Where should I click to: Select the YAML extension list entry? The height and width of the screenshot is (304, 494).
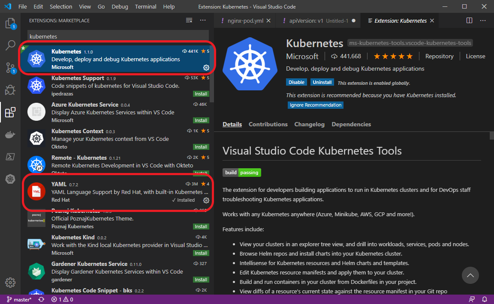(117, 192)
